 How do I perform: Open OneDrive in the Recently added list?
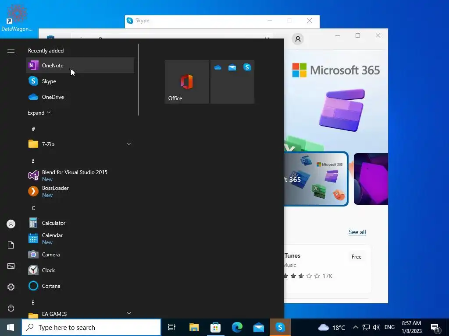click(x=80, y=97)
